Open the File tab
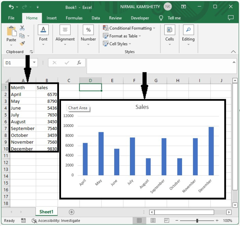Screen dimensions: 240x226 point(11,18)
